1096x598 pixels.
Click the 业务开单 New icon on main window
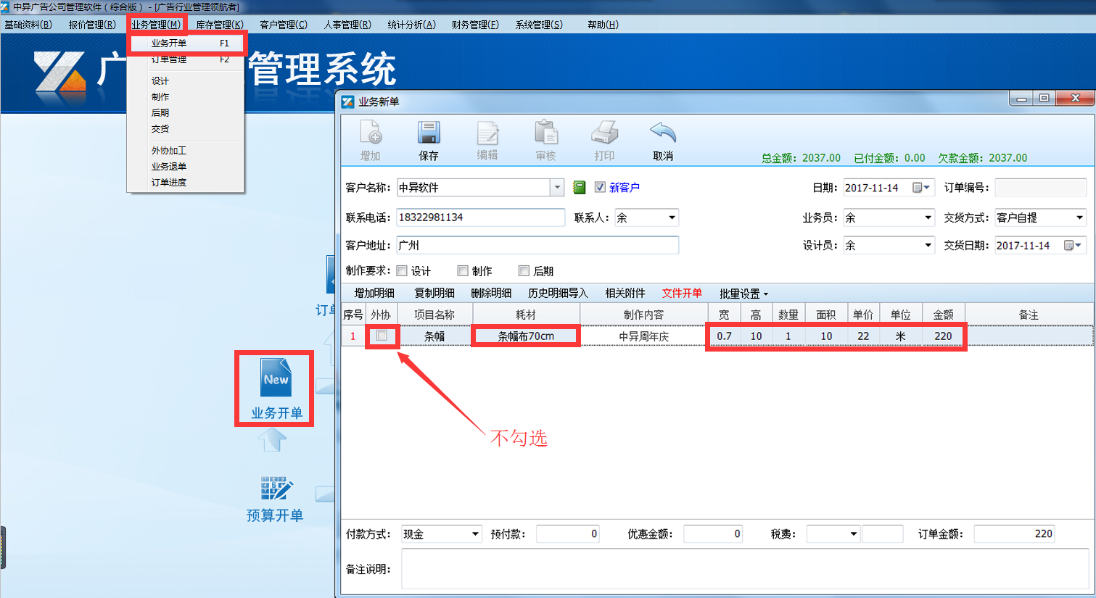[276, 378]
